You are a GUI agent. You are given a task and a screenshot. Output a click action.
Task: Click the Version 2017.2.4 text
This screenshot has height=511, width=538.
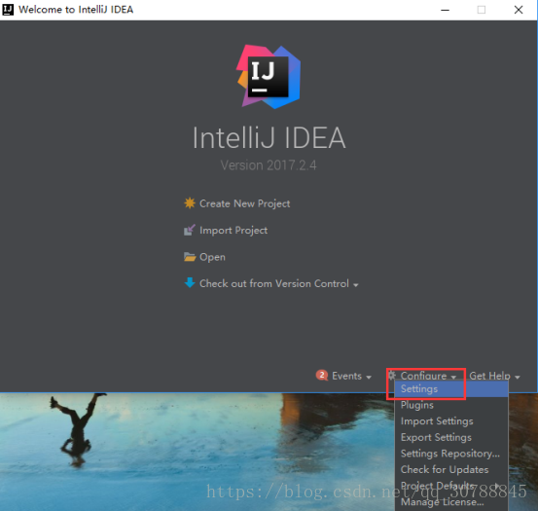pos(269,165)
